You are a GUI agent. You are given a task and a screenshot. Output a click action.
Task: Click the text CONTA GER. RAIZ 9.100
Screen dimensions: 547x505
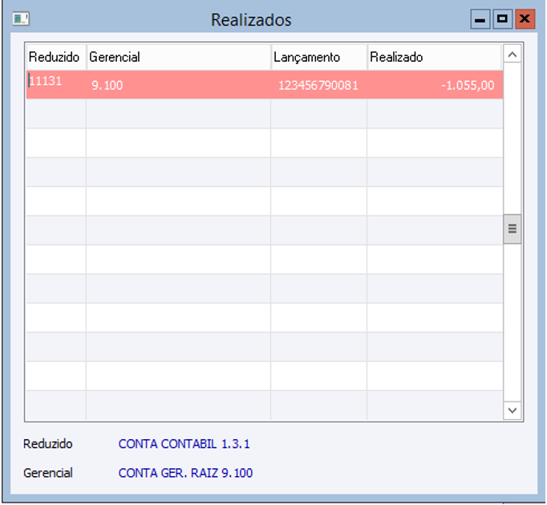coord(185,473)
